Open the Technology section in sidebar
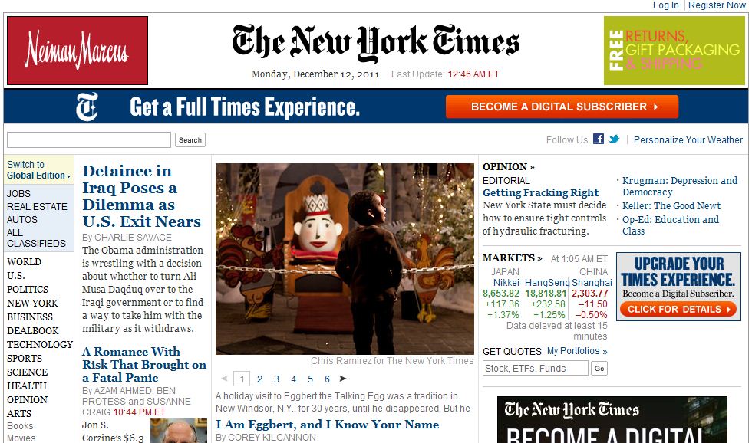Viewport: 752px width, 443px height. click(40, 344)
